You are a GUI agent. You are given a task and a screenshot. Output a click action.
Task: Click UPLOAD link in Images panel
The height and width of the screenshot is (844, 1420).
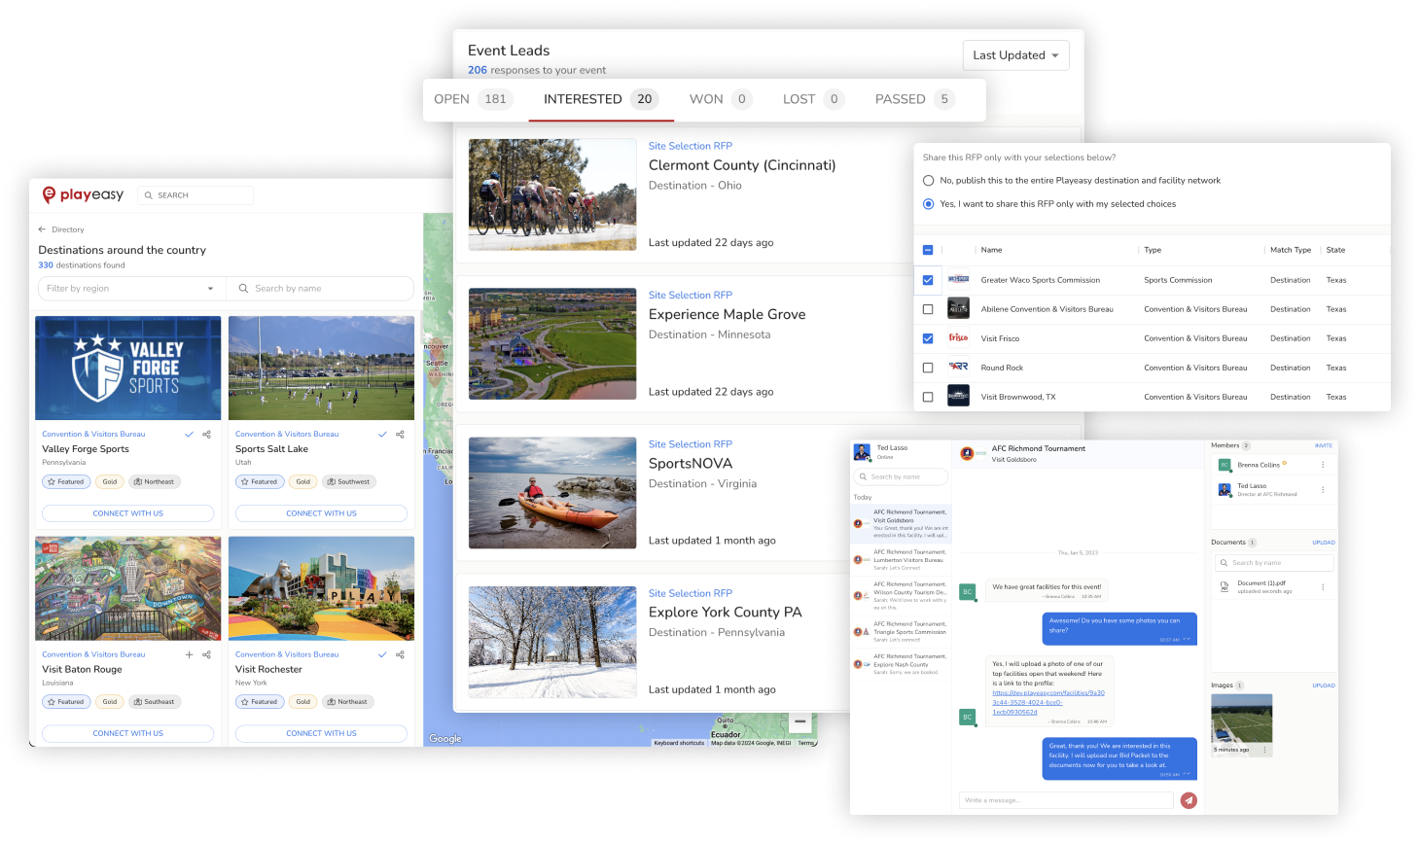(1324, 686)
